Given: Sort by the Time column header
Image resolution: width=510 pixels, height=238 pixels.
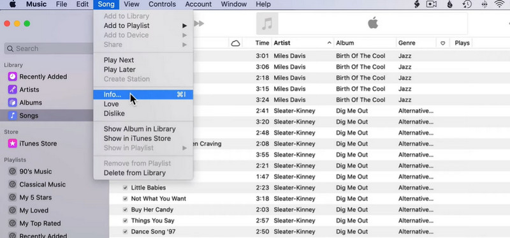Looking at the screenshot, I should (x=262, y=43).
